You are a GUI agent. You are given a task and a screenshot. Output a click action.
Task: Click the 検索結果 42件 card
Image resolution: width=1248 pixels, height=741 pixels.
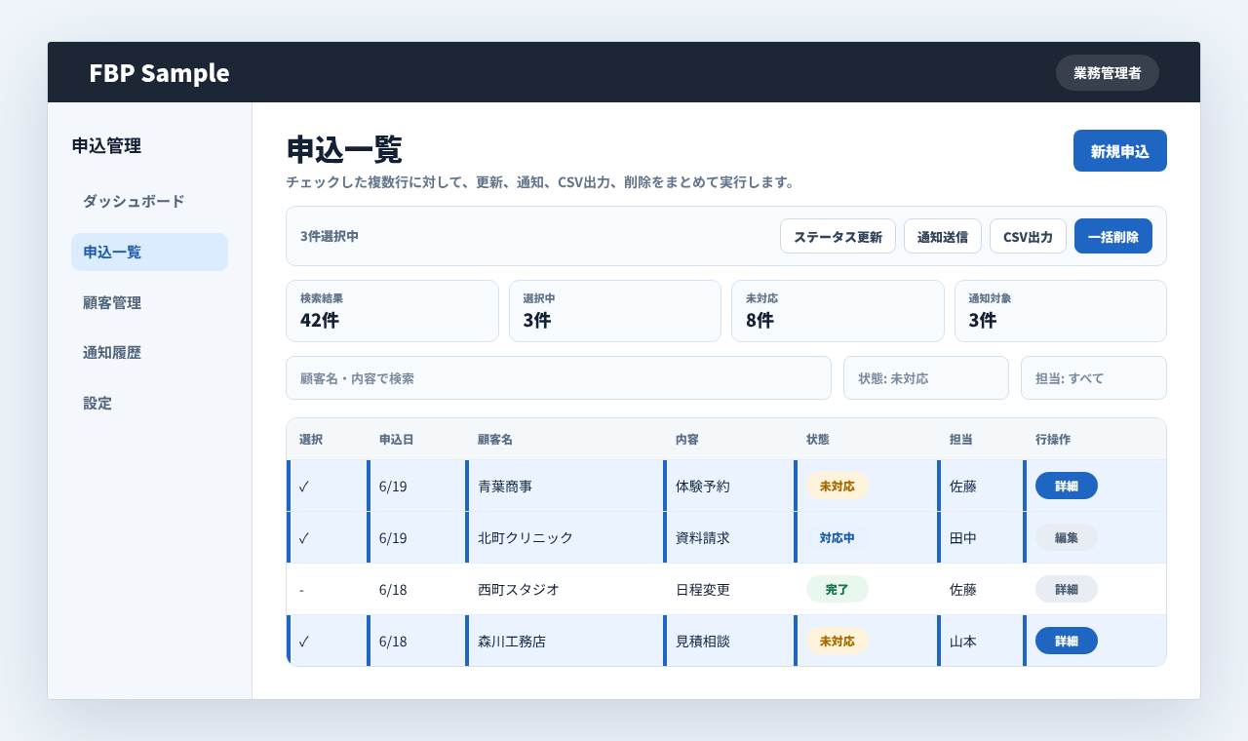(392, 311)
